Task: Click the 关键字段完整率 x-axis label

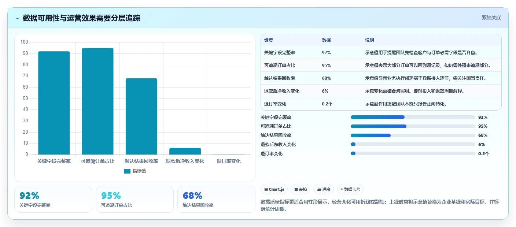Action: point(54,161)
